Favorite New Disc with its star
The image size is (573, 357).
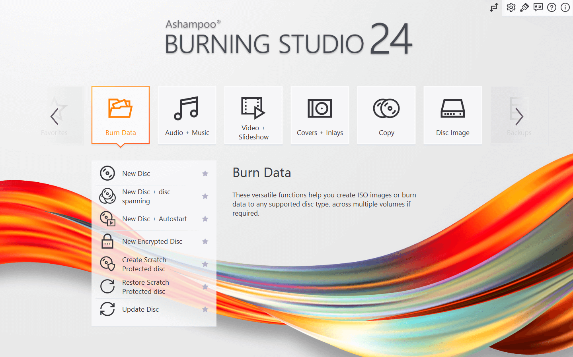tap(205, 174)
